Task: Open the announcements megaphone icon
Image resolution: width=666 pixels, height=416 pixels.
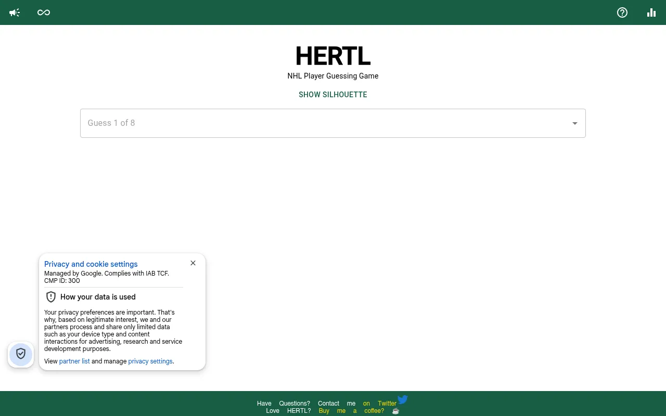Action: pos(15,12)
